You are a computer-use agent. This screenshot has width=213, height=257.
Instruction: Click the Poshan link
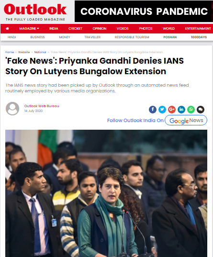[170, 37]
